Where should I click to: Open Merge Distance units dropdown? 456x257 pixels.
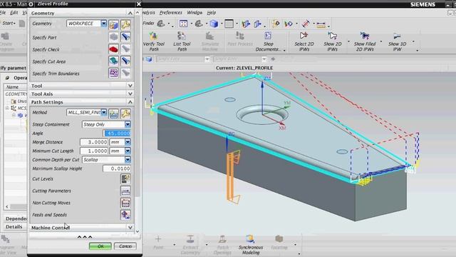(128, 142)
